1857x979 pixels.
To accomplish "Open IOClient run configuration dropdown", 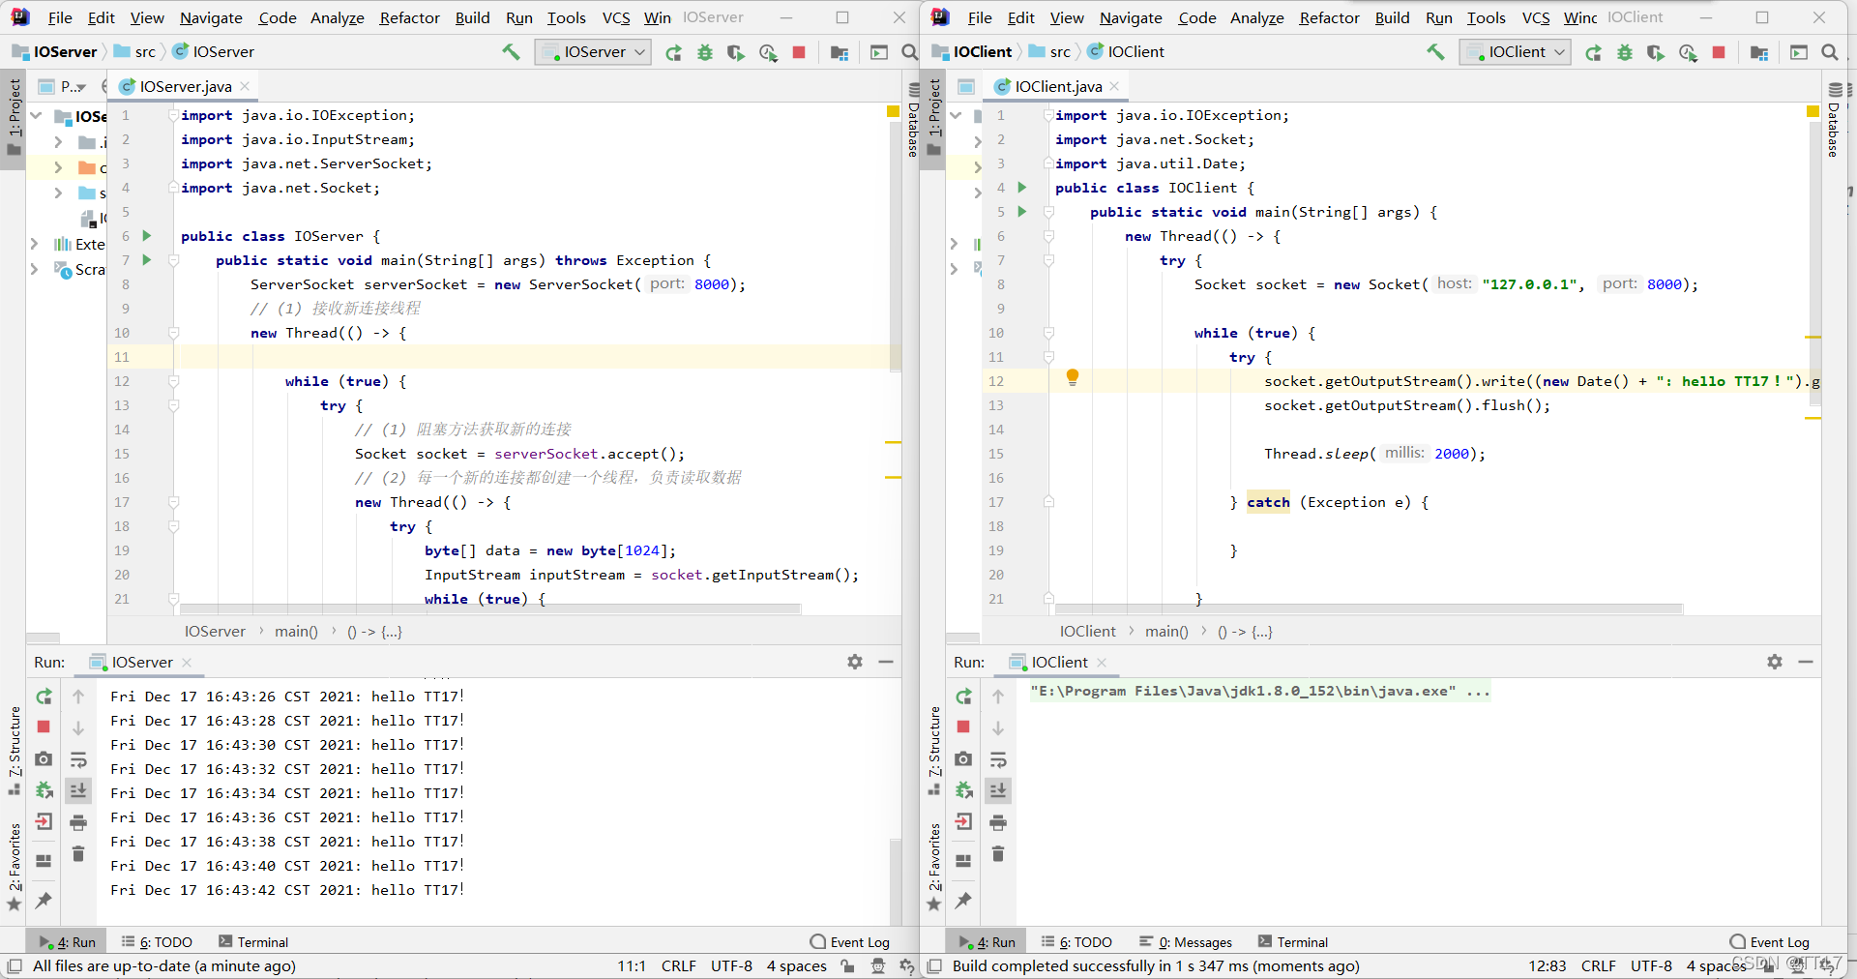I will [x=1515, y=52].
